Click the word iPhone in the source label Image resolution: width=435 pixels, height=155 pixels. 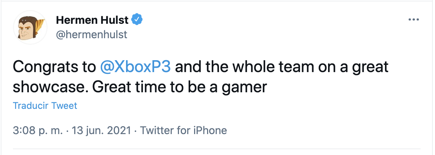coord(210,130)
